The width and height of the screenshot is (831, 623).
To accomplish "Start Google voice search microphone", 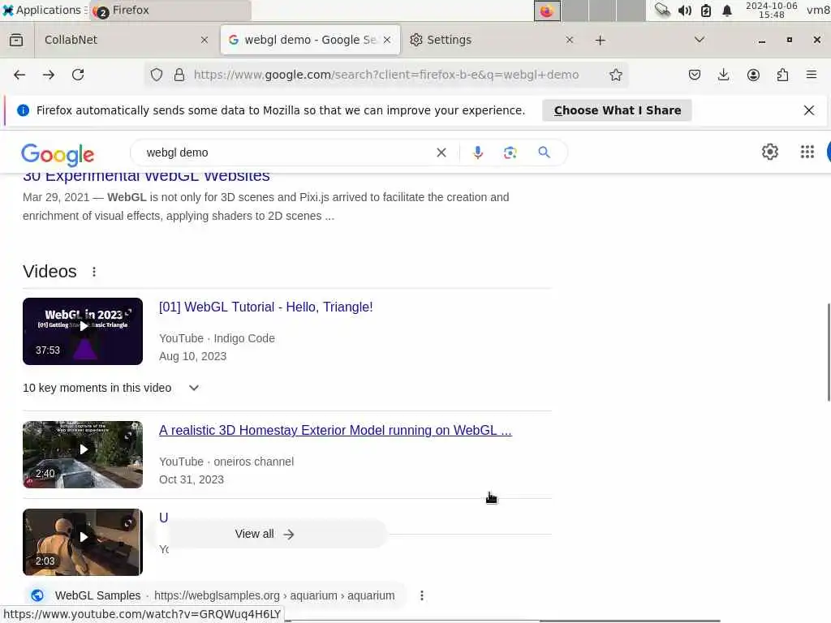I will (477, 153).
